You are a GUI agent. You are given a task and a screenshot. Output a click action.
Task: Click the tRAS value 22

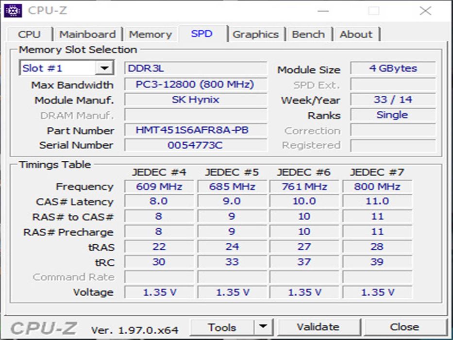click(x=159, y=247)
